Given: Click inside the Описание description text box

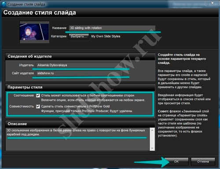Looking at the screenshot, I should pos(77,139).
